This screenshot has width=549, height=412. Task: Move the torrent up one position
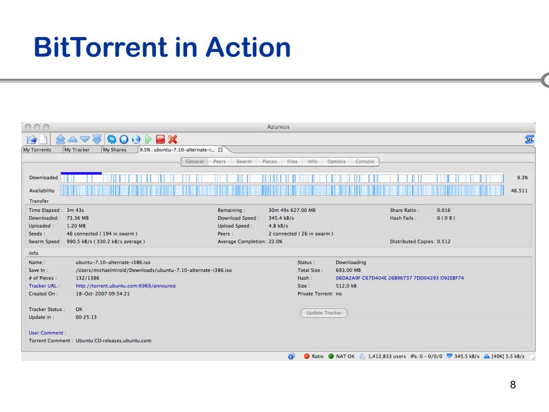(73, 139)
